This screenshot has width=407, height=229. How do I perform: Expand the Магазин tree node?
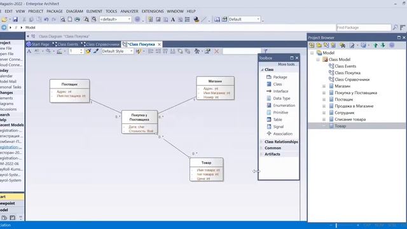(324, 86)
